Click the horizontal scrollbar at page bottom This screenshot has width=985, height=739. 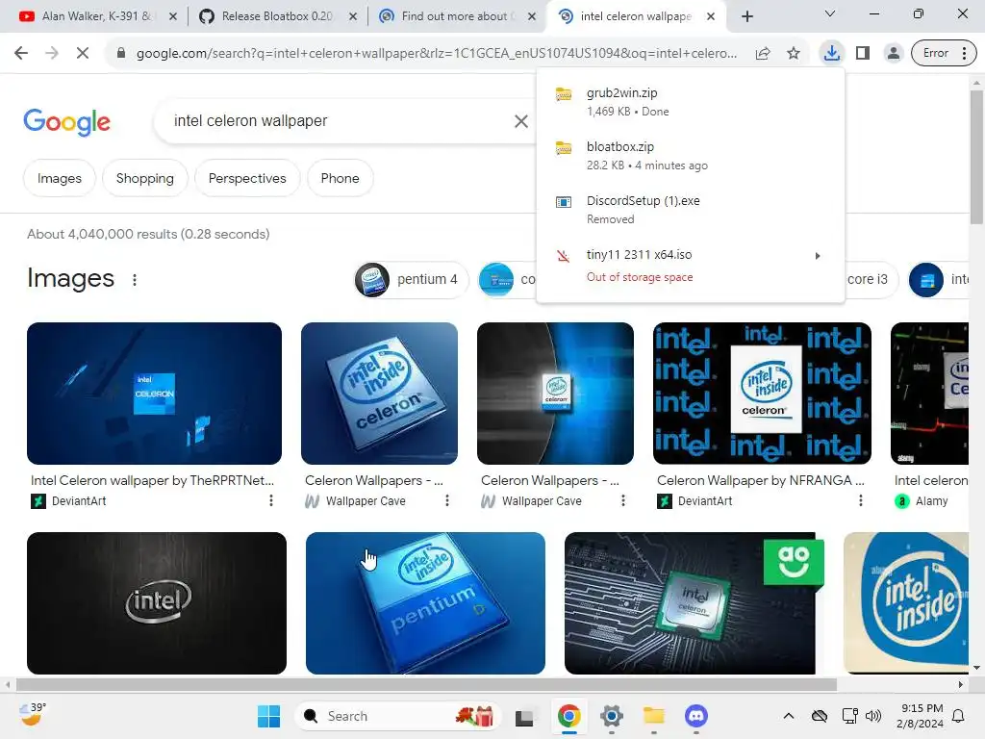click(x=427, y=684)
